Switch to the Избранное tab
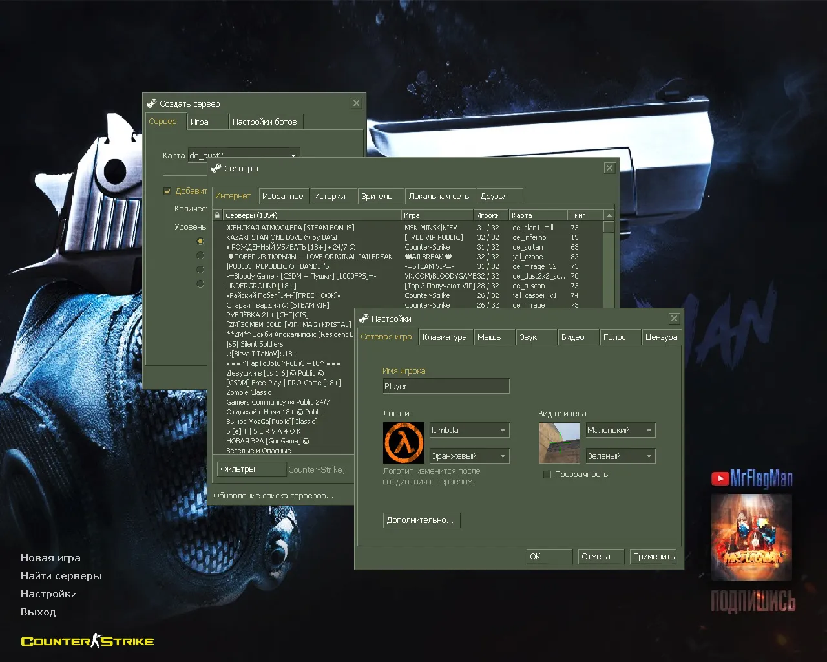 284,196
